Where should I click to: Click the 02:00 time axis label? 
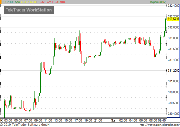[x=123, y=121]
